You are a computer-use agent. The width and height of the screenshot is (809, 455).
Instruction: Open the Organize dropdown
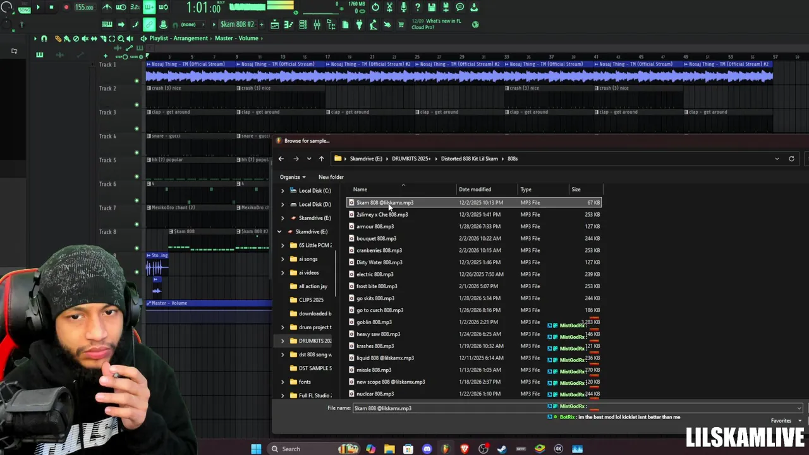tap(293, 177)
